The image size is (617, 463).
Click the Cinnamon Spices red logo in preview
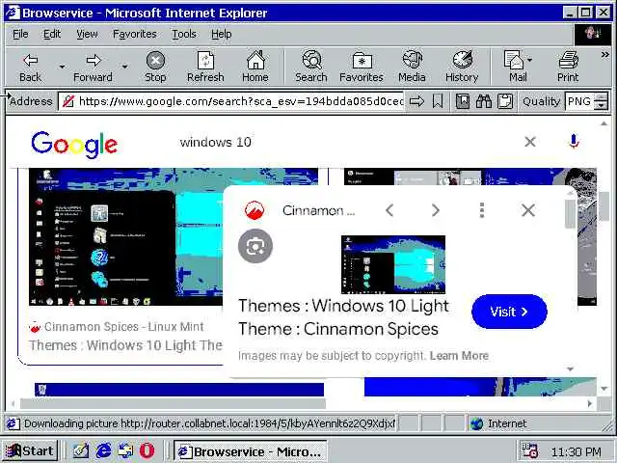[x=255, y=210]
